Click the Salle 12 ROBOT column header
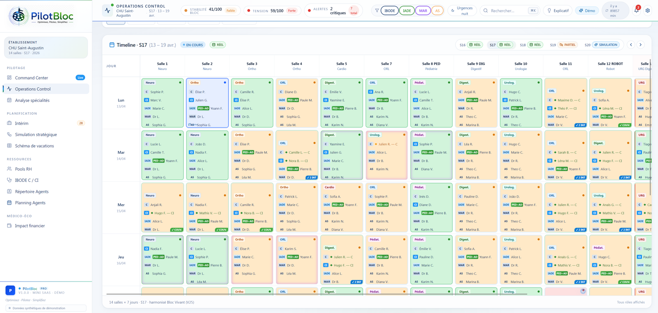Viewport: 658px width, 313px height. pos(610,66)
